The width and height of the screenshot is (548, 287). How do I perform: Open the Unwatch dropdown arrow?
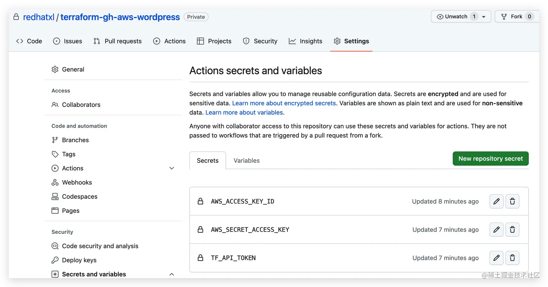point(483,17)
